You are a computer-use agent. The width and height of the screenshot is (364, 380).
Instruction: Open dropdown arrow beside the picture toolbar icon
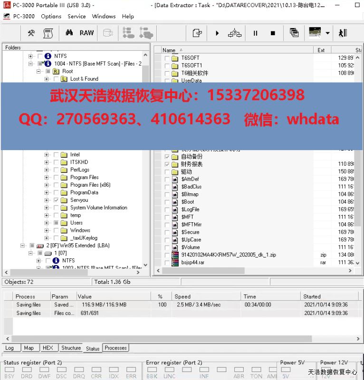tap(327, 33)
